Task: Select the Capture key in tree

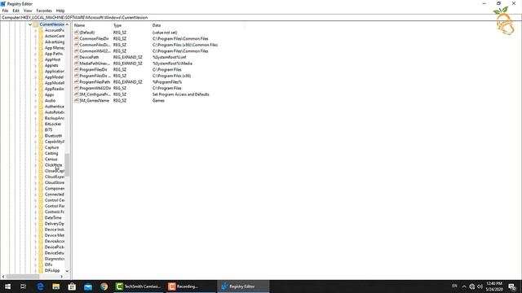Action: point(51,147)
